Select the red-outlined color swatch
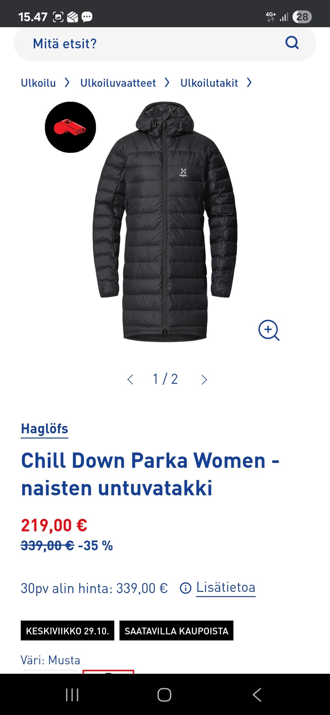 [108, 672]
